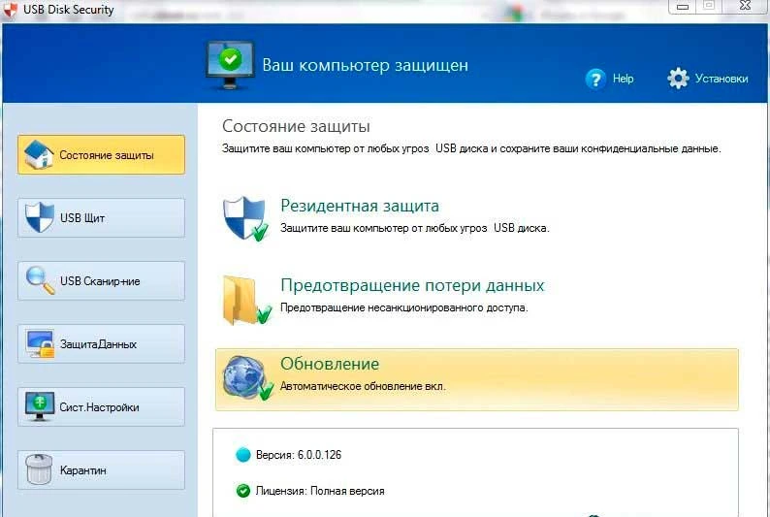This screenshot has width=770, height=517.
Task: Open the Состояние защиты section
Action: [x=101, y=154]
